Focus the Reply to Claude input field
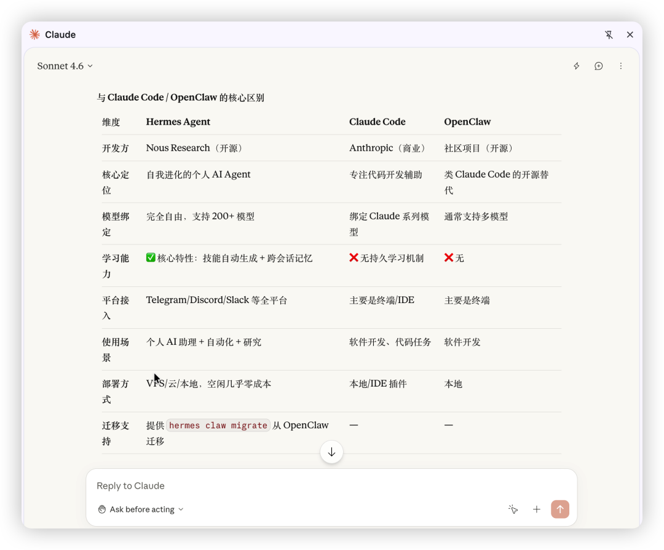 tap(246, 485)
